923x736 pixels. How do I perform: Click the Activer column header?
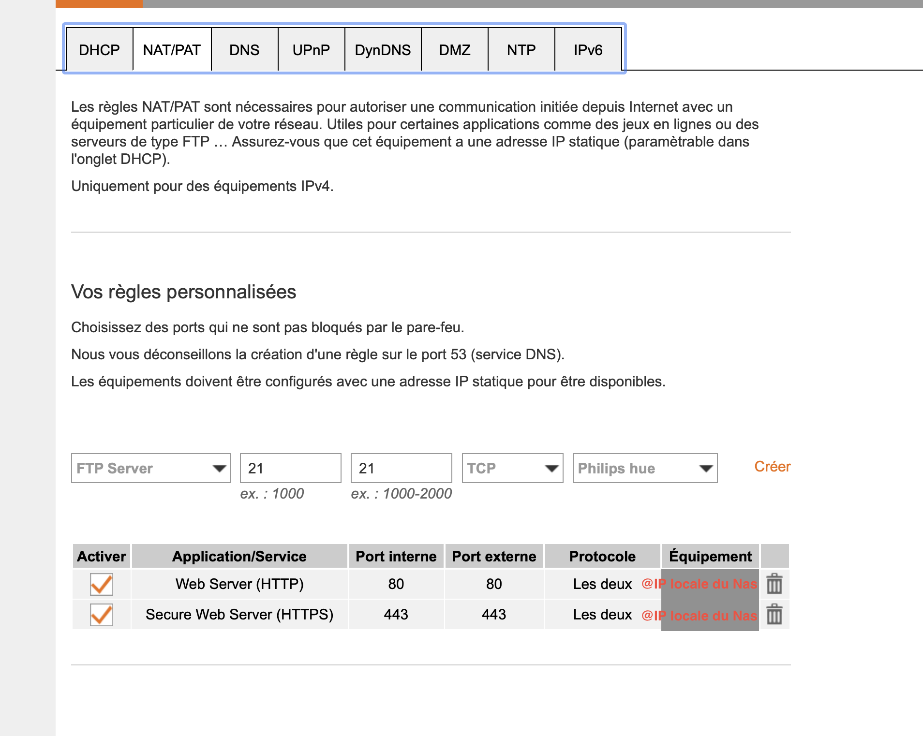tap(102, 556)
